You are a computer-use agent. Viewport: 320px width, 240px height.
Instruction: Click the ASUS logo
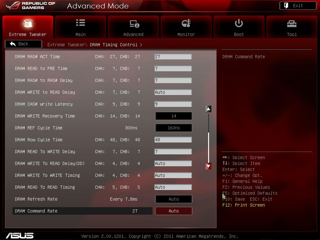(x=20, y=236)
